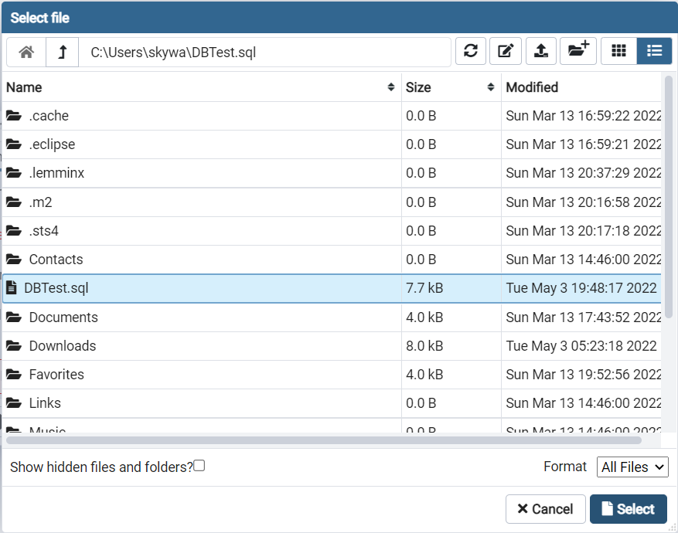Click the Select button

click(x=629, y=509)
